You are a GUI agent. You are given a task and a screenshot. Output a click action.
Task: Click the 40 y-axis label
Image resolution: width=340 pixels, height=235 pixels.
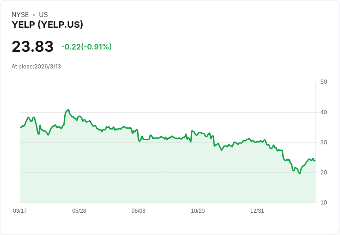tap(323, 112)
